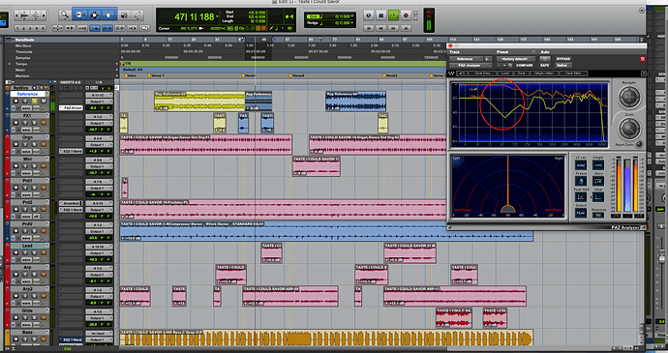Open the Native plugin format dropdown
Viewport: 668px width, 353px height.
(562, 65)
